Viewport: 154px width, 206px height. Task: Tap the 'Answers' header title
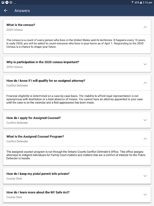click(x=22, y=11)
